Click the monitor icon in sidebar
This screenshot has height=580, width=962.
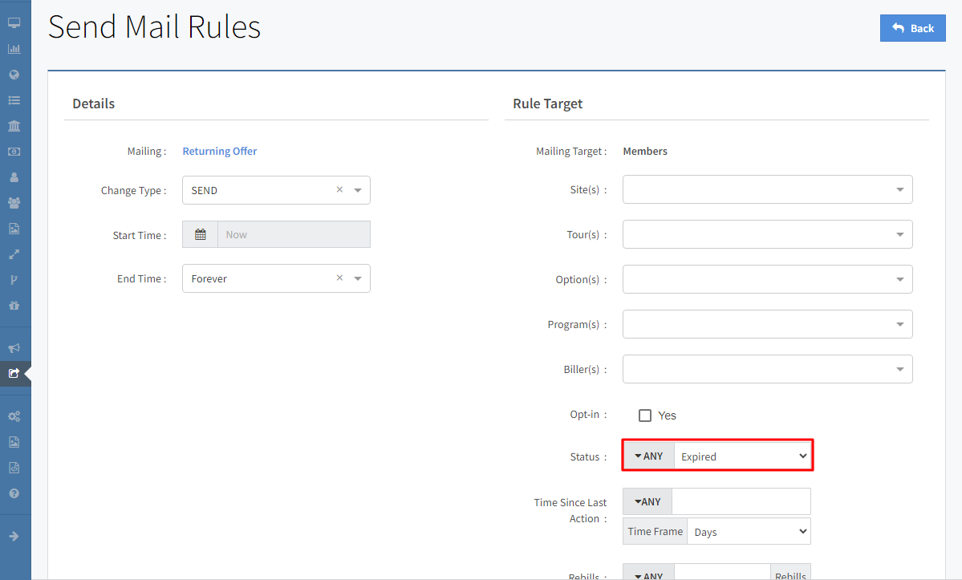[14, 23]
